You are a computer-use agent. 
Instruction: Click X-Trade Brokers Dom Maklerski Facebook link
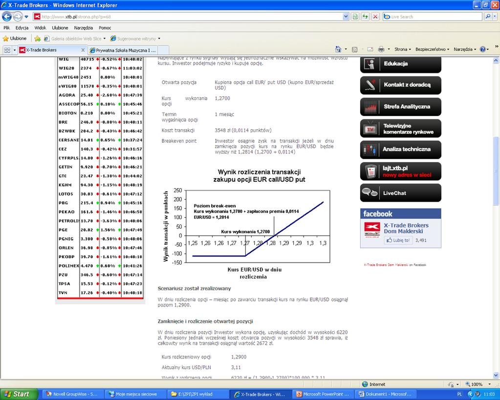point(406,228)
